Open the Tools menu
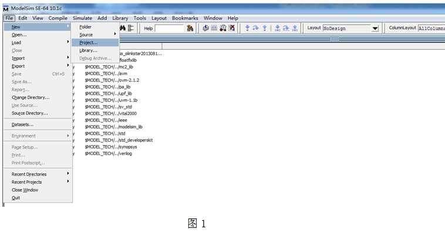 [140, 18]
